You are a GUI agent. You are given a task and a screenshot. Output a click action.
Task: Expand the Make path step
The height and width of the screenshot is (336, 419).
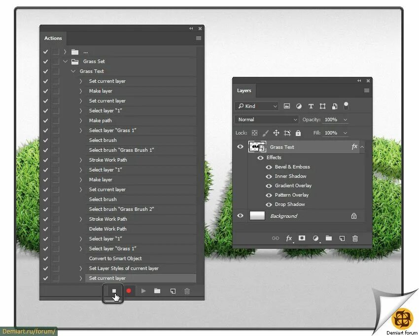click(x=81, y=121)
